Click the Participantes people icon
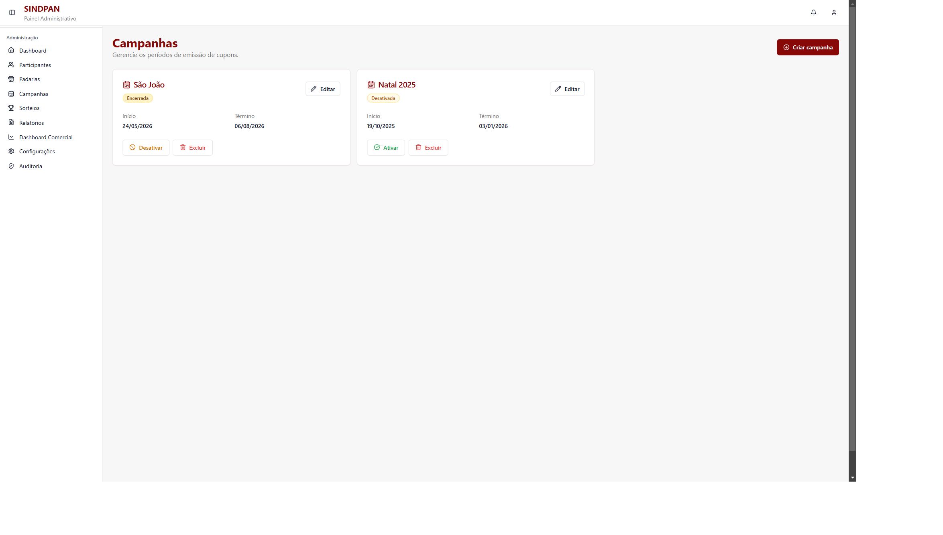This screenshot has height=535, width=943. pos(11,65)
